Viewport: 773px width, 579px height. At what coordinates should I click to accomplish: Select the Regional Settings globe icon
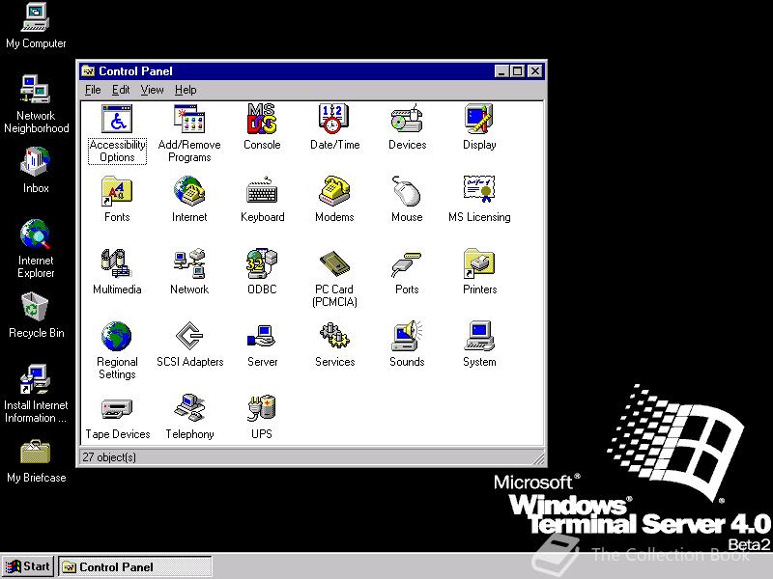(x=116, y=336)
